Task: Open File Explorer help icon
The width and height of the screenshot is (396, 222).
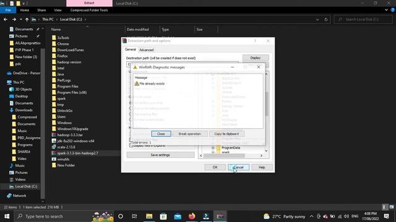Action: pyautogui.click(x=393, y=10)
